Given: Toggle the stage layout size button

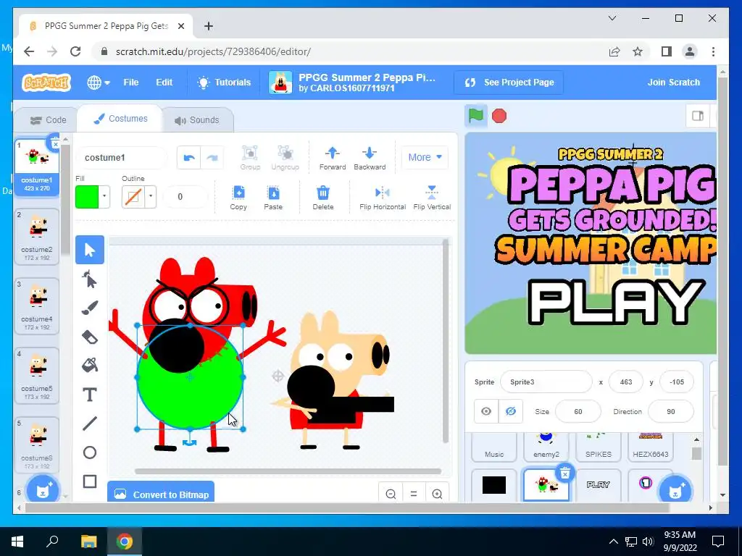Looking at the screenshot, I should pos(698,116).
